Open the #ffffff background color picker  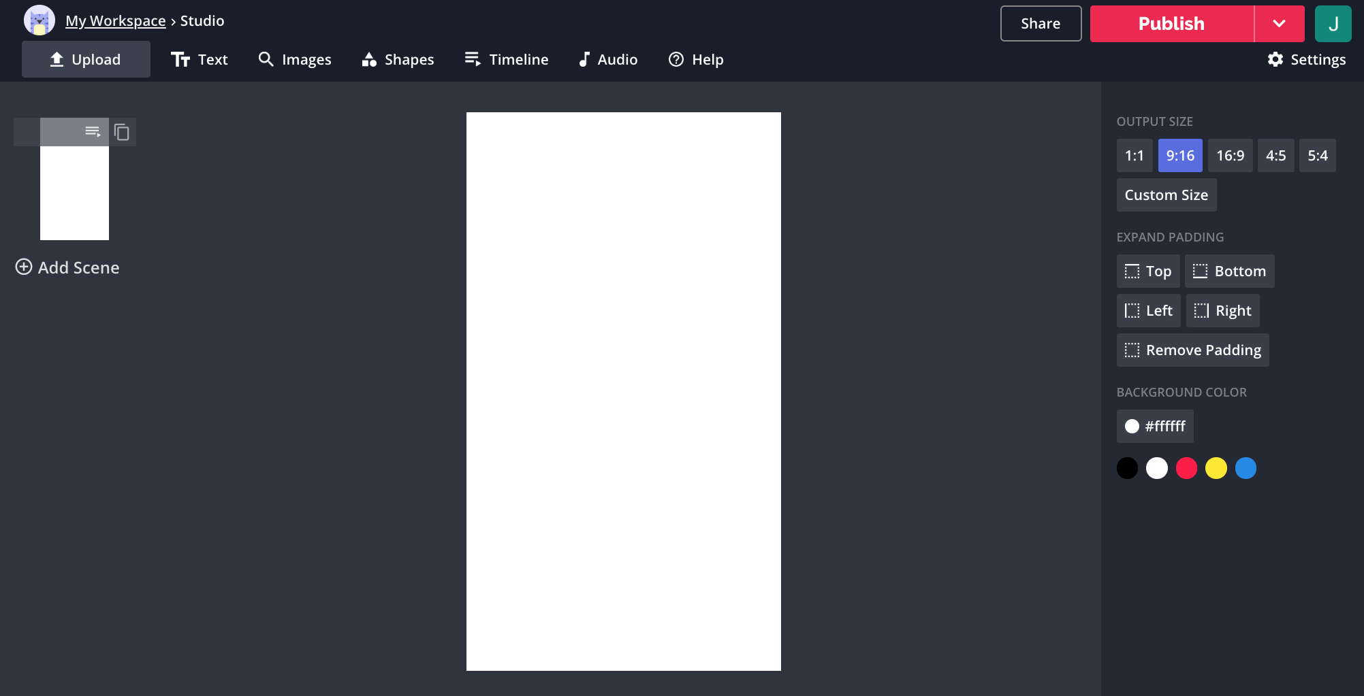coord(1155,427)
